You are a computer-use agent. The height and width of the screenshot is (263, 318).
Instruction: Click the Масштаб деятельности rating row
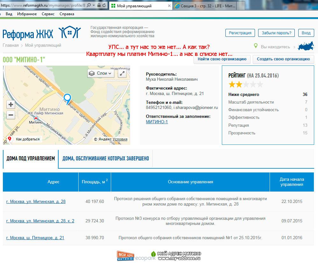point(268,102)
